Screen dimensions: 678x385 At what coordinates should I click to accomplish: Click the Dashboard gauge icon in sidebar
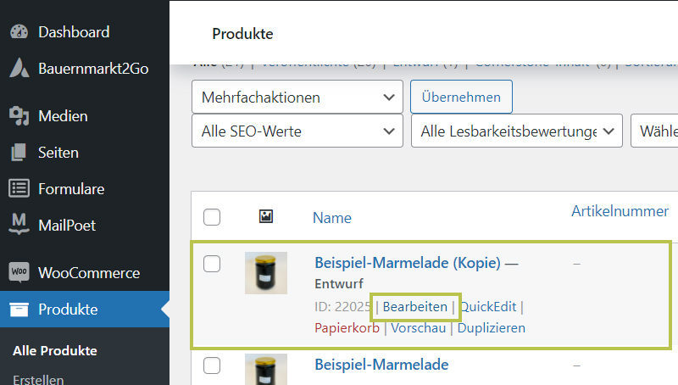[x=19, y=32]
